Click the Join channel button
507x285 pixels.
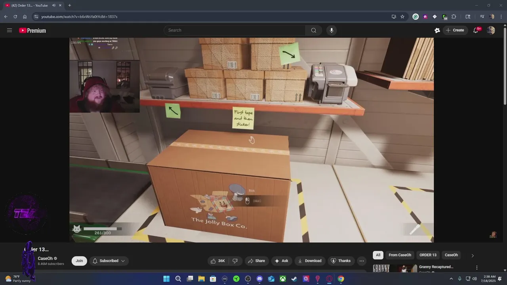coord(79,261)
